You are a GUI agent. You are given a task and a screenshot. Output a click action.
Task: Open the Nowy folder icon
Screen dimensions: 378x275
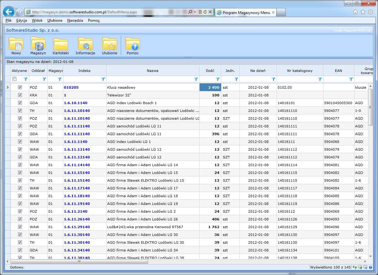tap(16, 44)
